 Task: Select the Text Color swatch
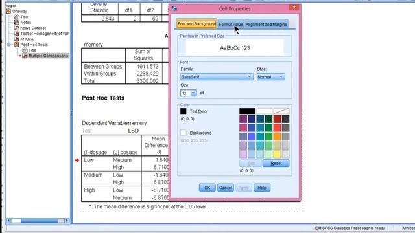click(183, 111)
